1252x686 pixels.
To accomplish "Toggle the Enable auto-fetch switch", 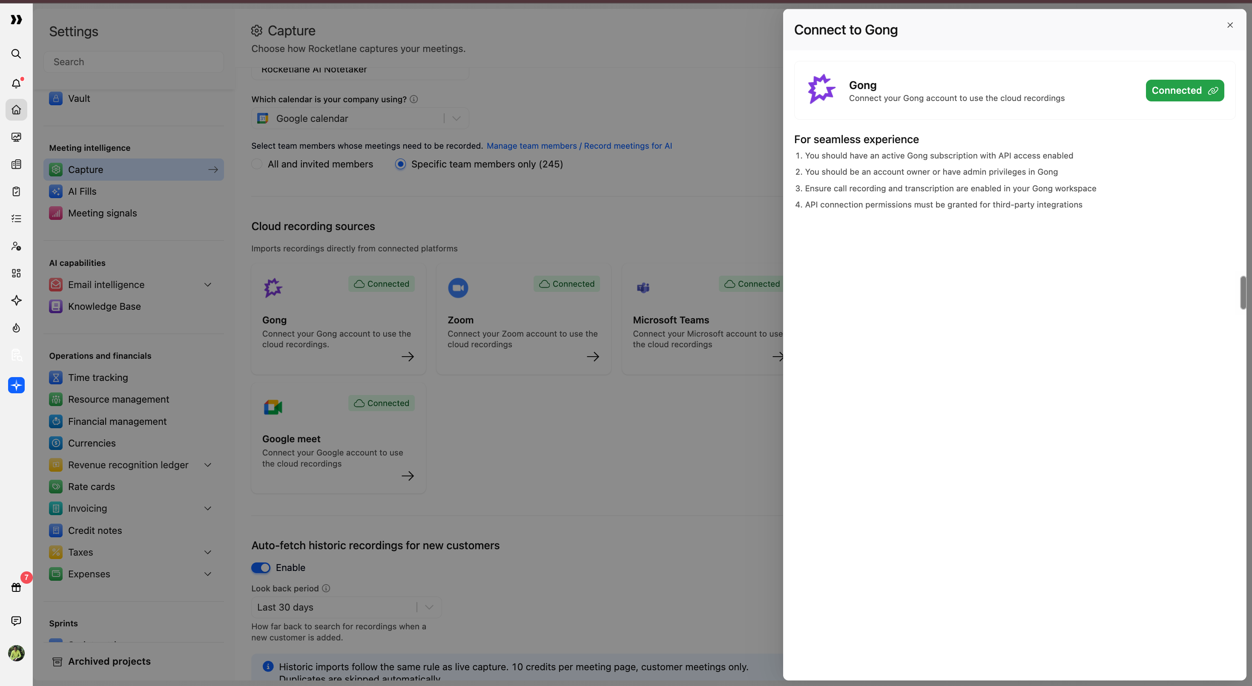I will (x=261, y=568).
